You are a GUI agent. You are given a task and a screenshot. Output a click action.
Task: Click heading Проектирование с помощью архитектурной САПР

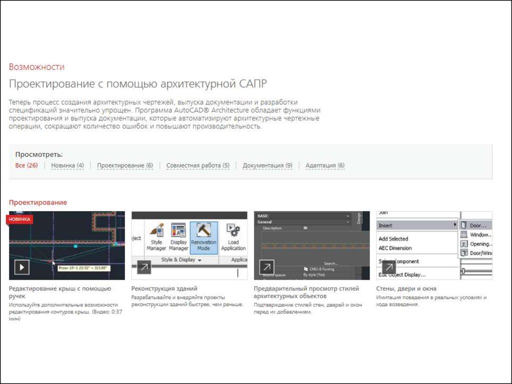coord(138,84)
